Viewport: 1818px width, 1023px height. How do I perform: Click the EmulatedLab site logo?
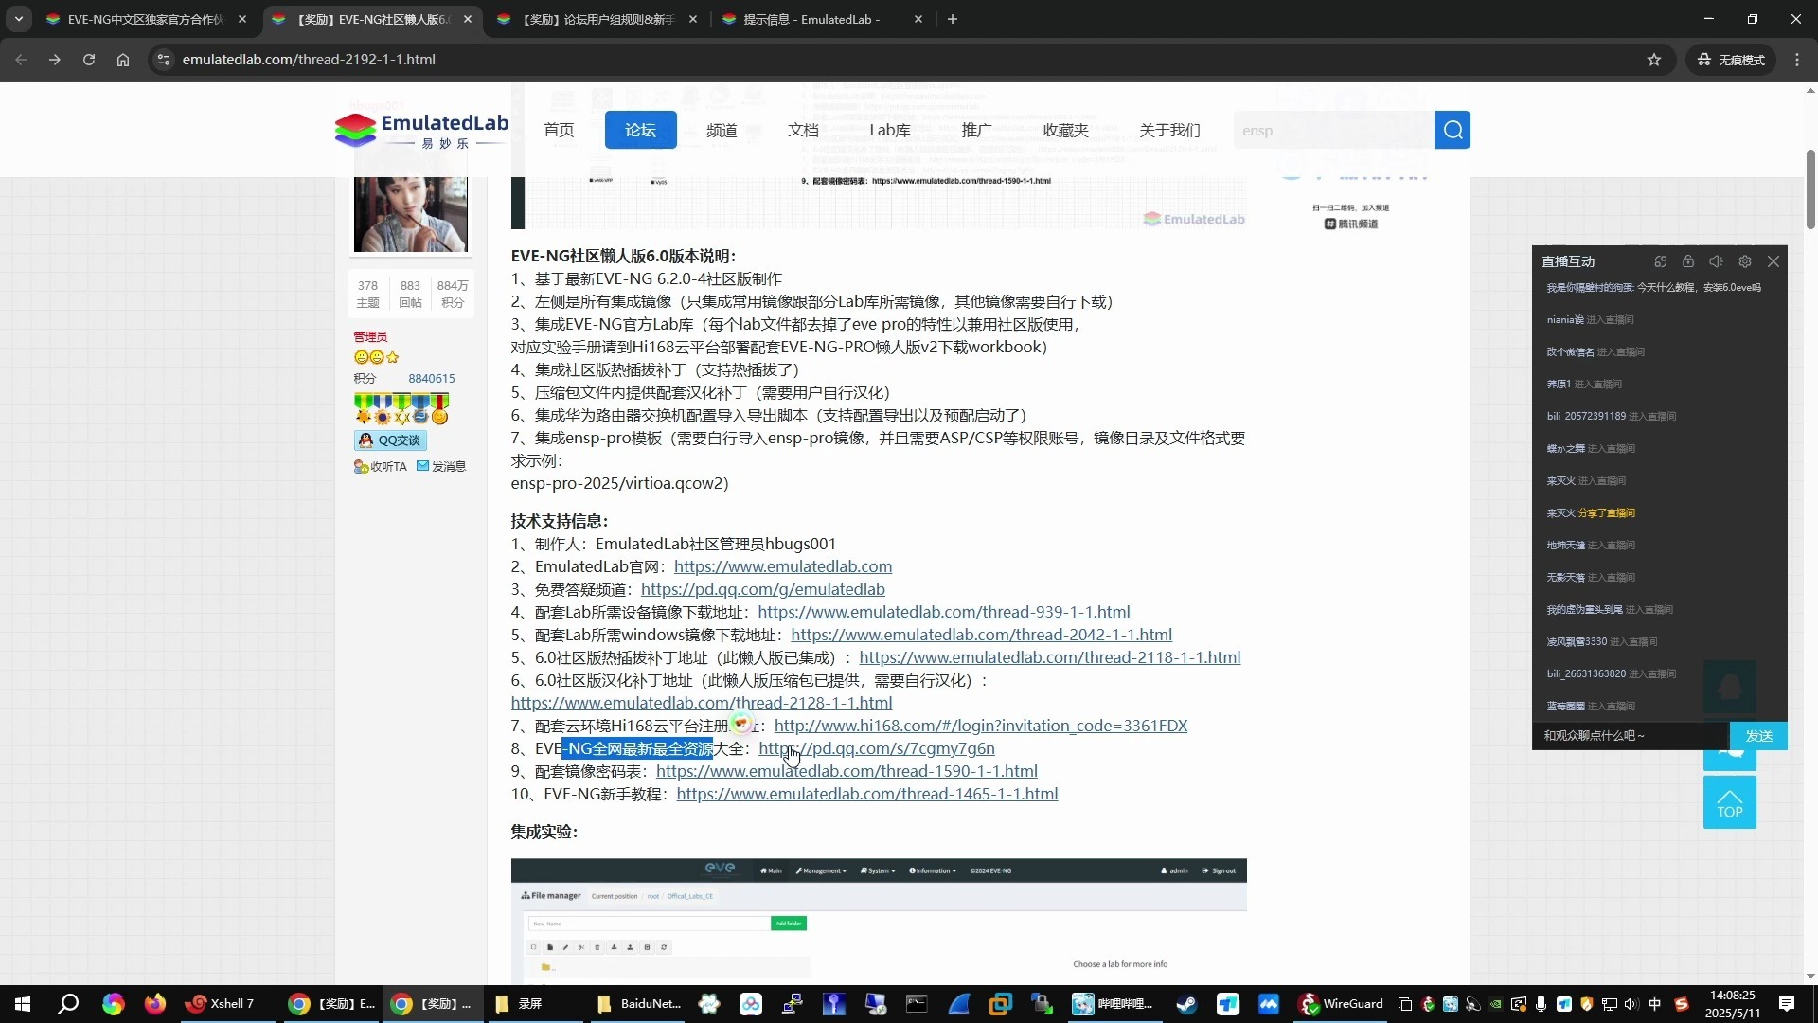(x=421, y=130)
